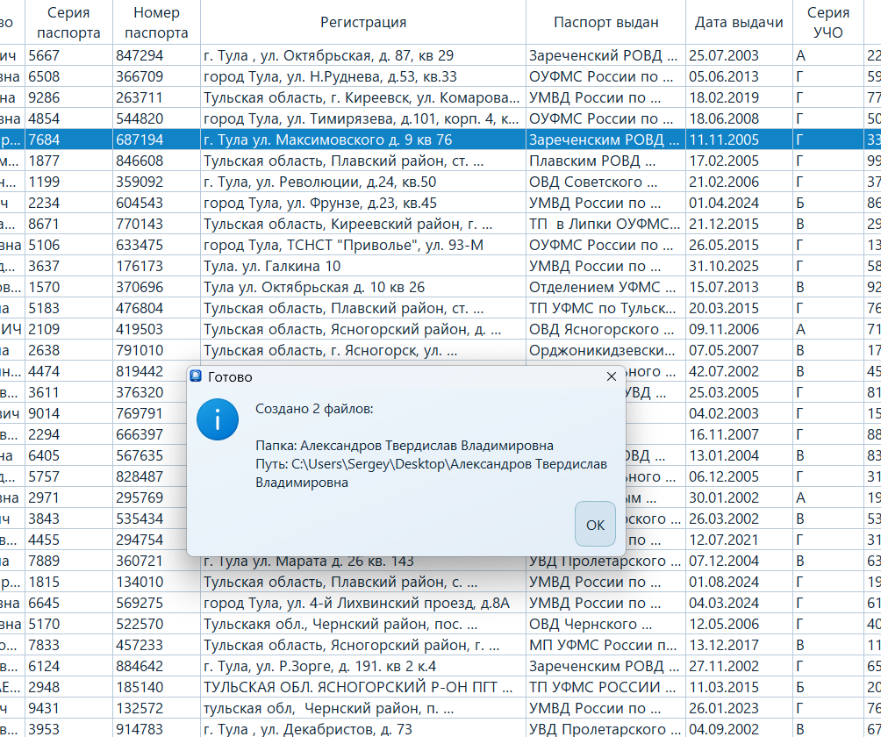
Task: Select passport number cell 366709
Action: pyautogui.click(x=156, y=76)
